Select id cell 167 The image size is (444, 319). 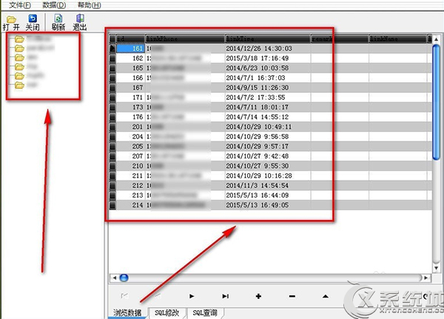pos(130,87)
